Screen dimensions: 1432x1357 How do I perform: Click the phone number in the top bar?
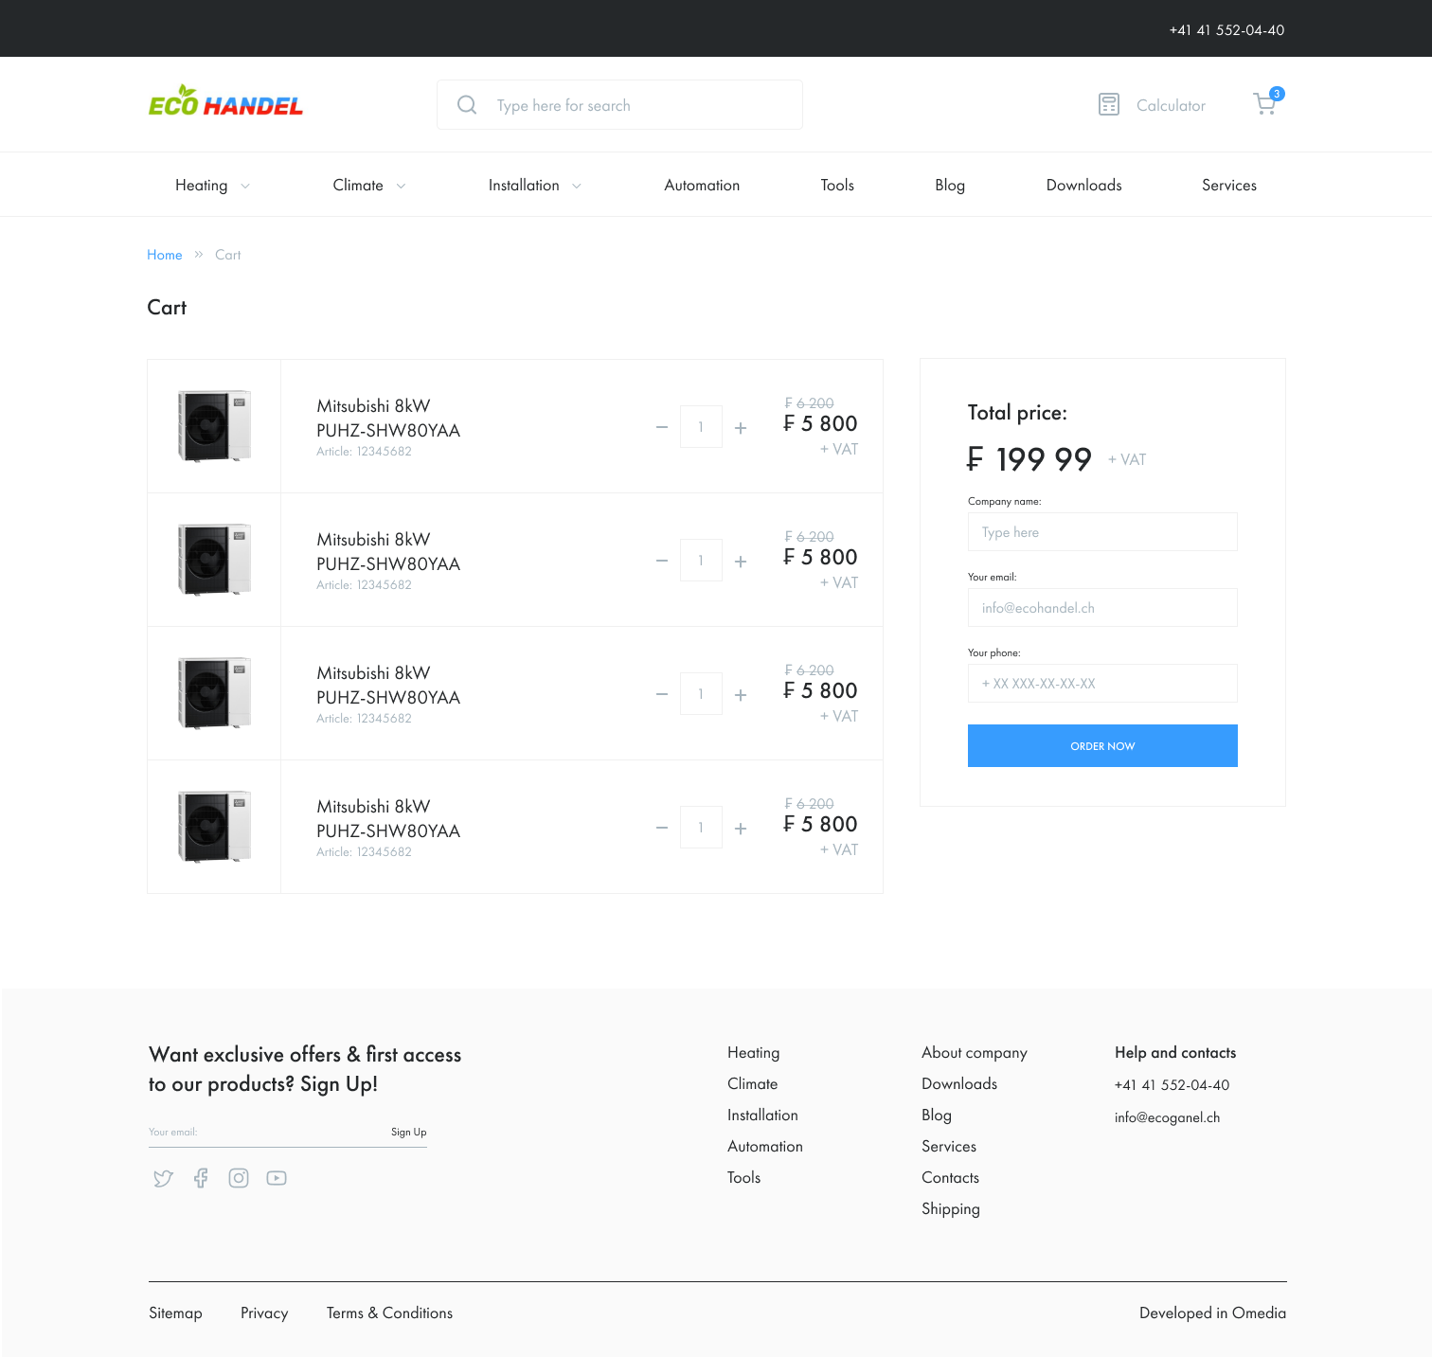click(1226, 30)
